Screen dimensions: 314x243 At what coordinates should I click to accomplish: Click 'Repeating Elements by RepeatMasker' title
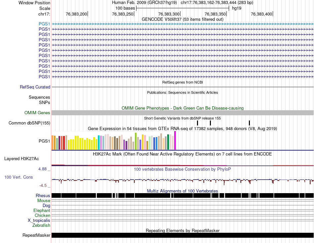coord(182,230)
